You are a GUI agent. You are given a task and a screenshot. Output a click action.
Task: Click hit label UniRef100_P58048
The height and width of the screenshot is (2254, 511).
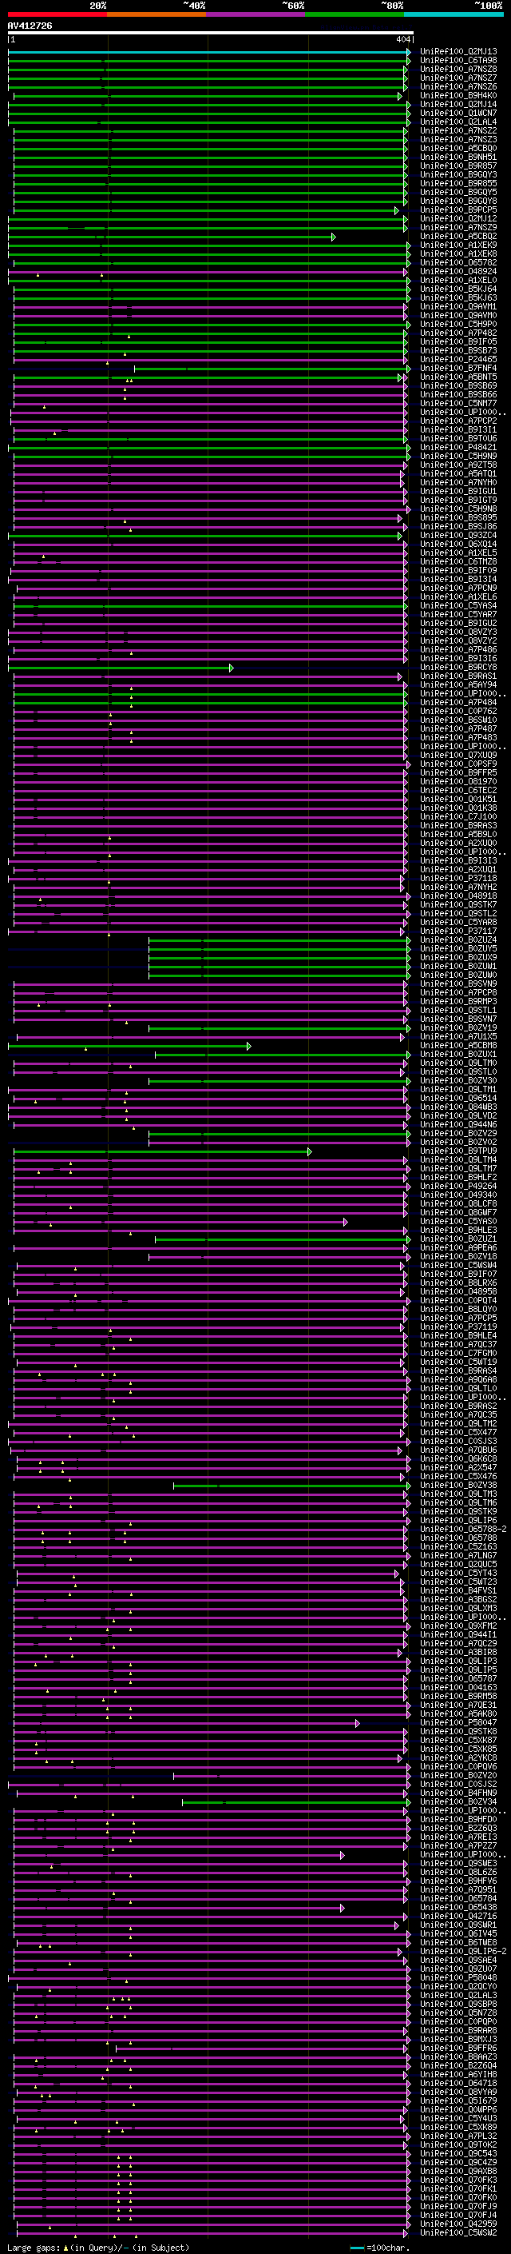tap(458, 1978)
